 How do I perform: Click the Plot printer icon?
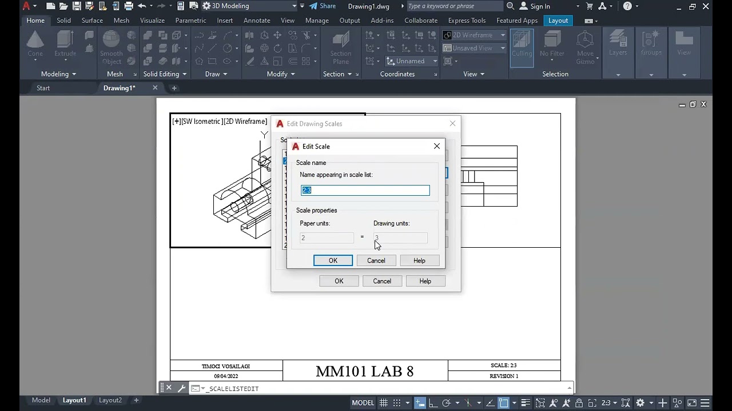click(129, 6)
